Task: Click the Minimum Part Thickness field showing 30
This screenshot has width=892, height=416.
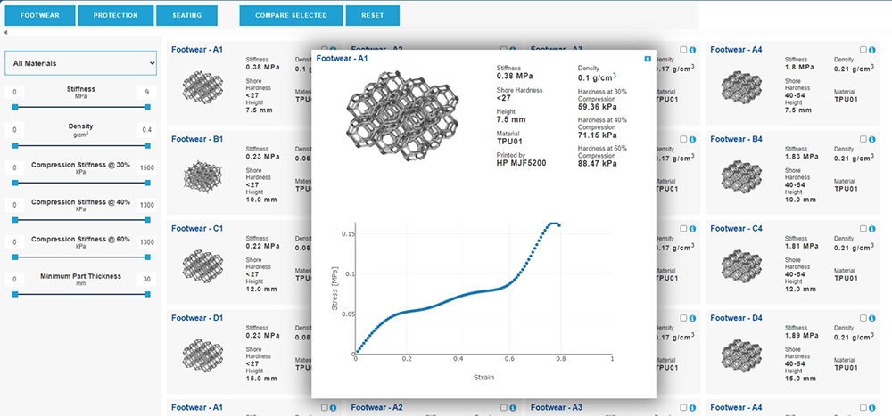Action: pos(147,279)
